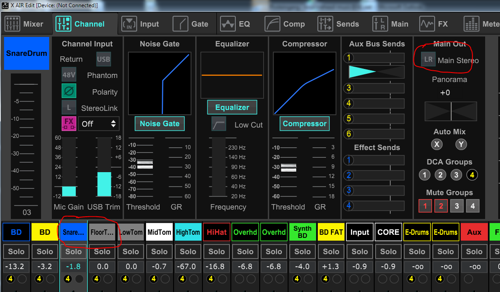Image resolution: width=500 pixels, height=292 pixels.
Task: Adjust the USB Trim slider
Action: pos(104,167)
